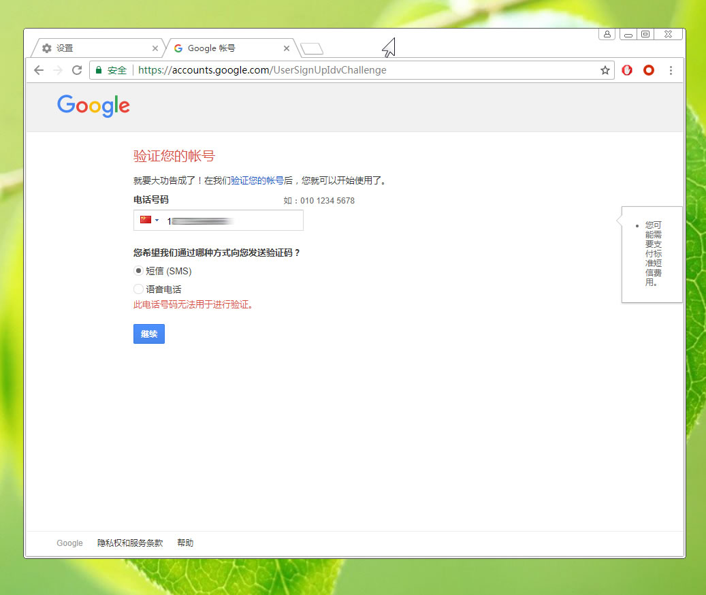The image size is (706, 595).
Task: Click the red error message 此电话号码无法用于进行验证
Action: 193,305
